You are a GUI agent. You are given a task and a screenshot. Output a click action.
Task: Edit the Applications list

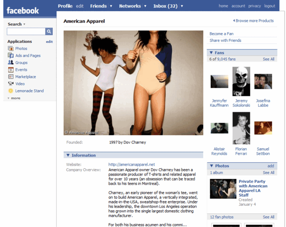pos(49,42)
